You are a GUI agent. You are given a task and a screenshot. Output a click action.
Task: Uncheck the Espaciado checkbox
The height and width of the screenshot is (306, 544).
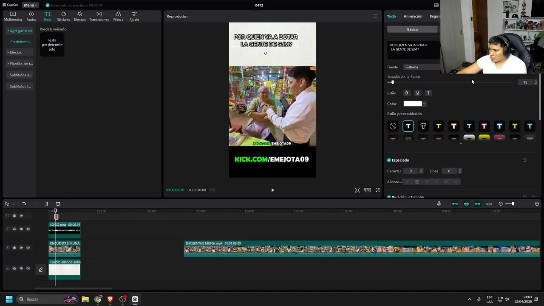pyautogui.click(x=389, y=160)
